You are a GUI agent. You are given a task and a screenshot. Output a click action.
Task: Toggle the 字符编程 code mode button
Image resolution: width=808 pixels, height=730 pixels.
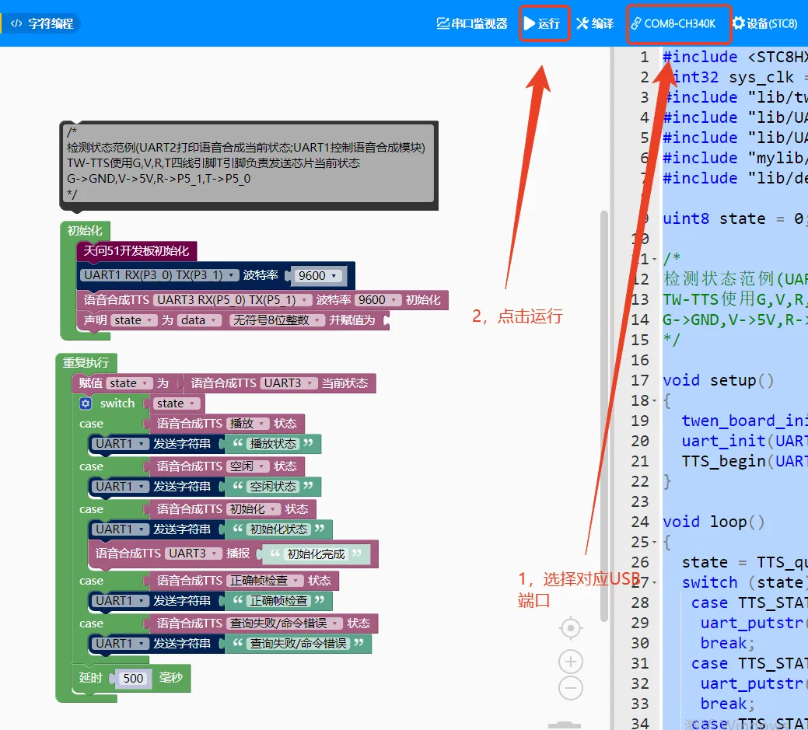[44, 23]
